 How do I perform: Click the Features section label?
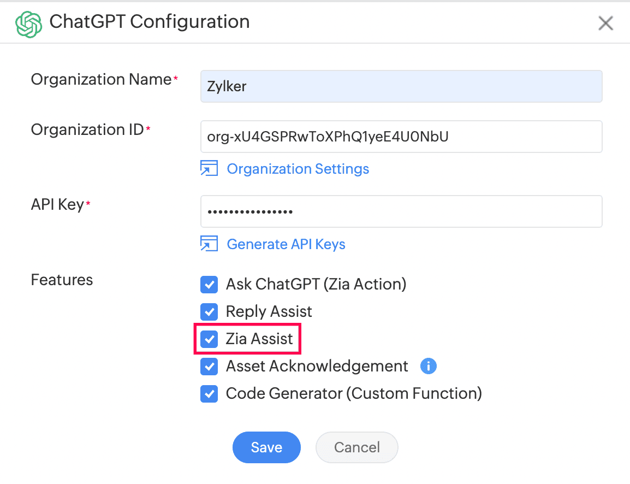tap(62, 280)
